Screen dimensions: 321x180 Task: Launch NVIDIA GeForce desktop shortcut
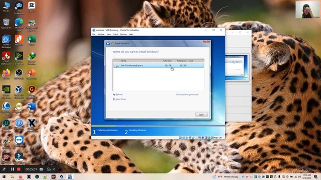click(6, 92)
